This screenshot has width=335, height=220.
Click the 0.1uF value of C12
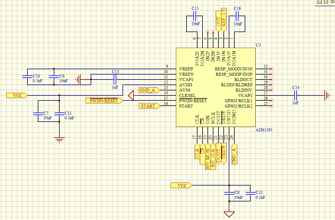coord(260,197)
